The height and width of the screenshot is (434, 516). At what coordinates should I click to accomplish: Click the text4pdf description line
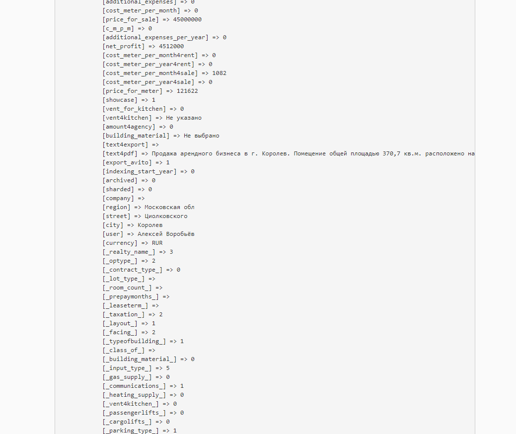288,153
